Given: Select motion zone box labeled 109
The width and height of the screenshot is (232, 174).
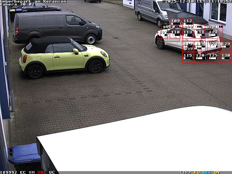Looking at the screenshot, I should [175, 23].
